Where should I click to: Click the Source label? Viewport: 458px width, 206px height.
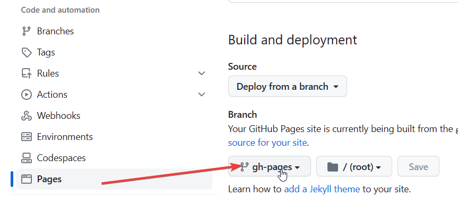[242, 67]
